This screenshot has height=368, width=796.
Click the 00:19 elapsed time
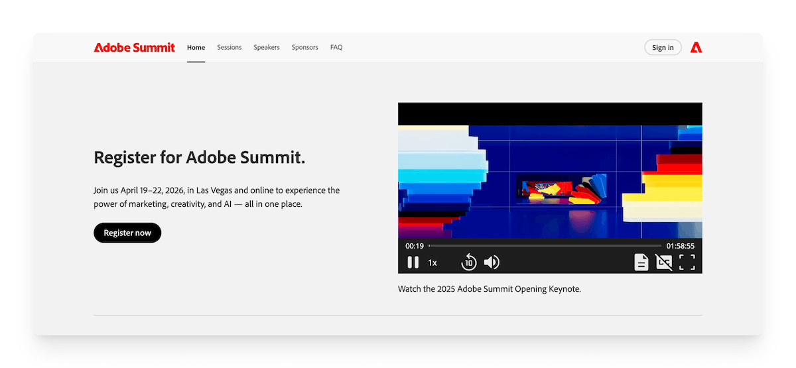(x=415, y=246)
